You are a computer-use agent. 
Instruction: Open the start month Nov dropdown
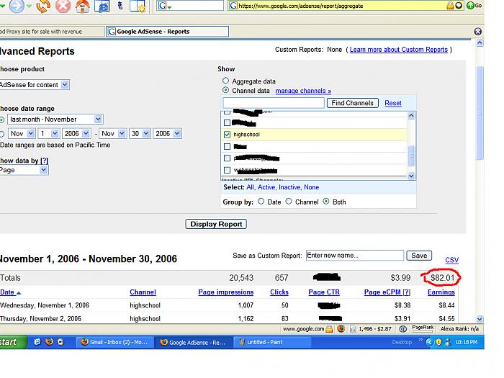point(21,133)
